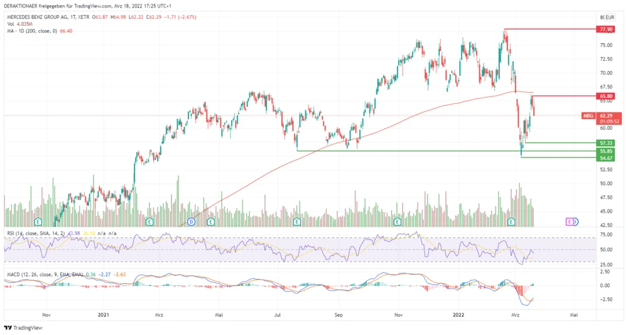Click the 60.00 price axis label
Image resolution: width=628 pixels, height=335 pixels.
(606, 128)
